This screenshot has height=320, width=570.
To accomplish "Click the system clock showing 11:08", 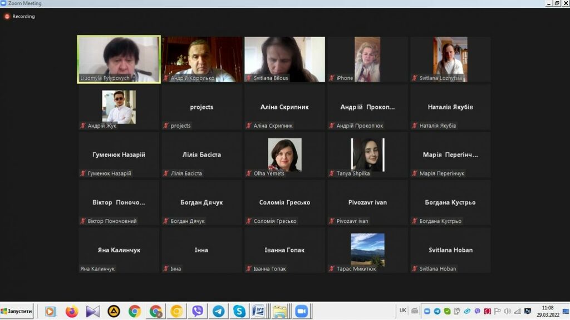I will tap(548, 311).
